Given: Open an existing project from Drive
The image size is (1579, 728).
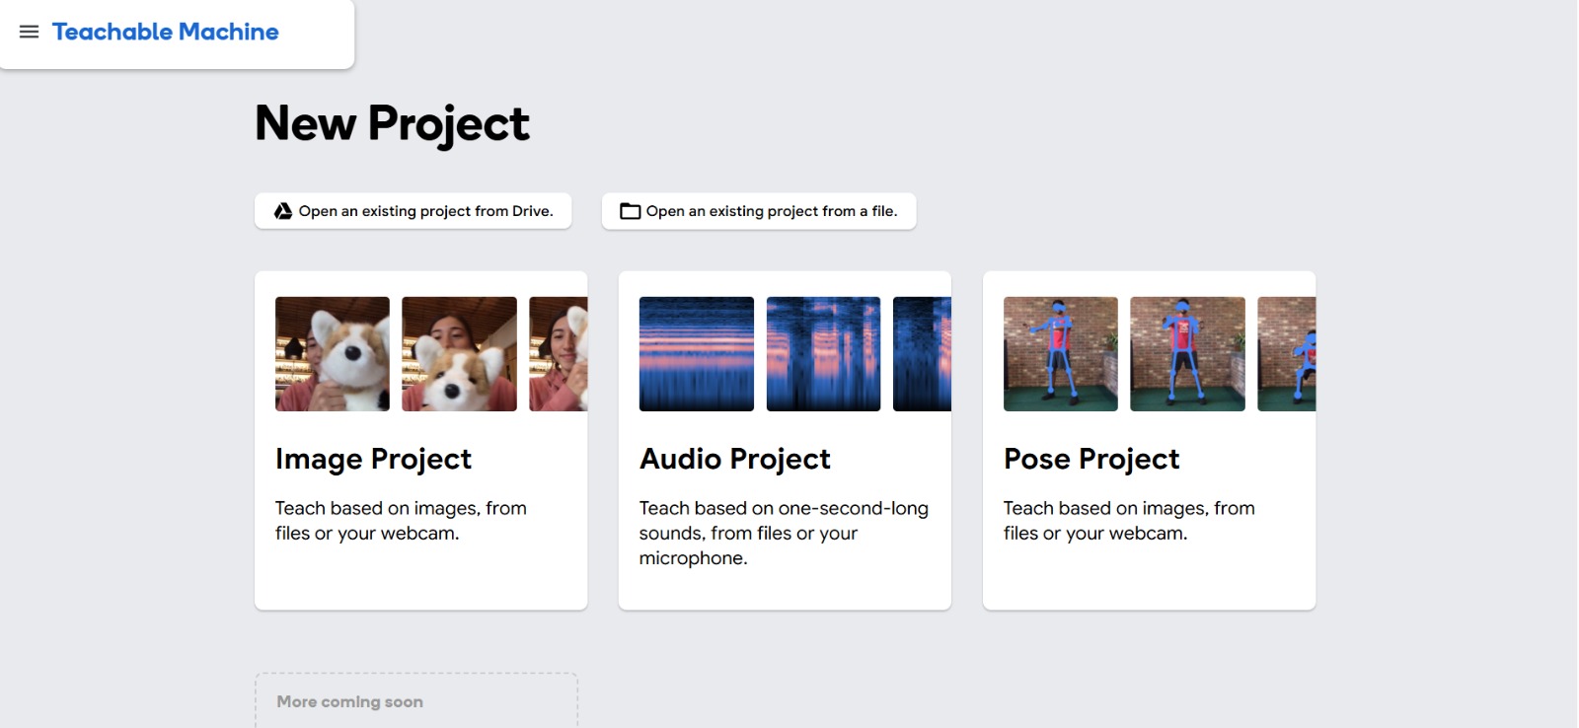Looking at the screenshot, I should [x=424, y=211].
